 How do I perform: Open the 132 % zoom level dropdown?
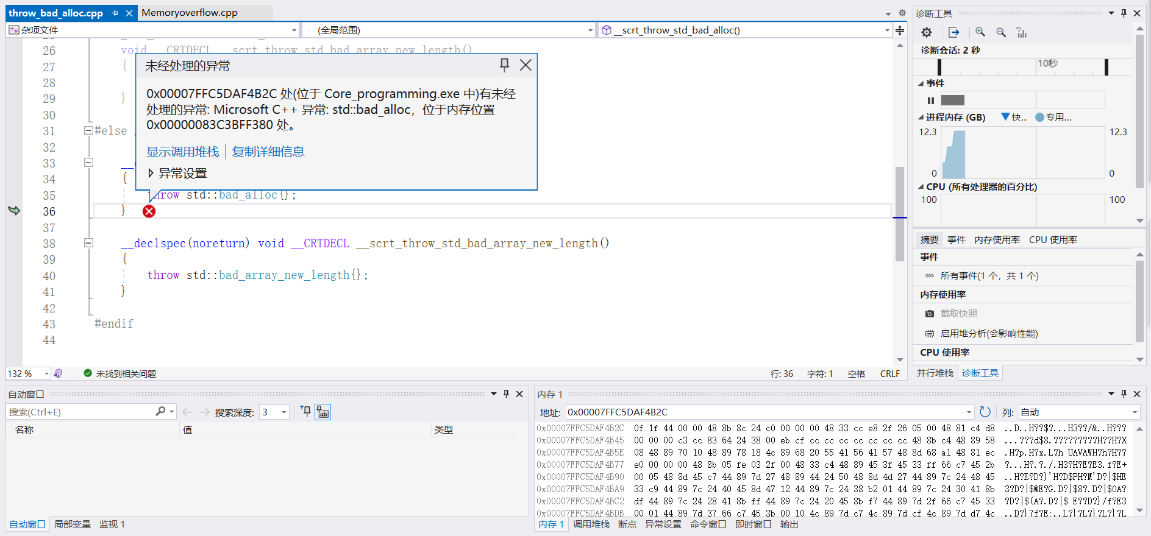pos(46,373)
